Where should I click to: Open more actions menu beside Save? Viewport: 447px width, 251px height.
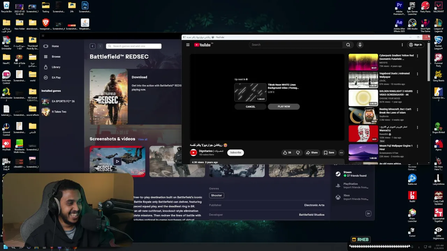pyautogui.click(x=341, y=152)
